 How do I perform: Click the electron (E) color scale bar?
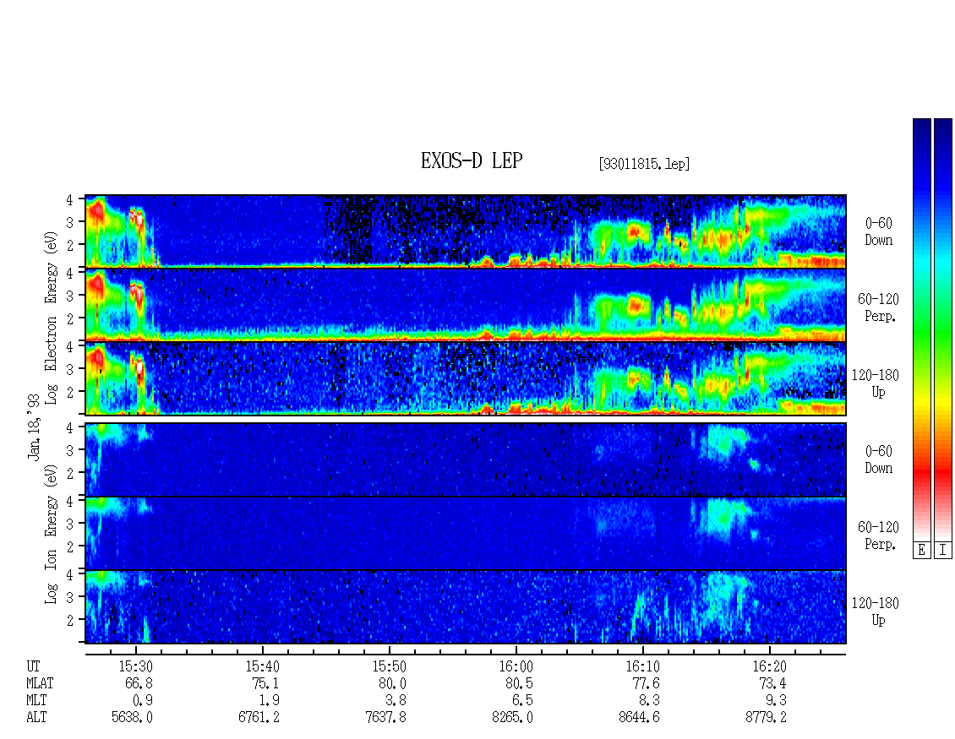pyautogui.click(x=921, y=329)
